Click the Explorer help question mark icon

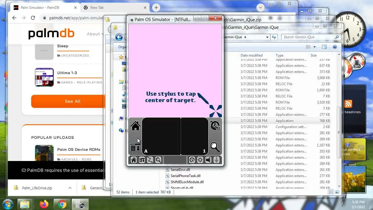pos(335,47)
